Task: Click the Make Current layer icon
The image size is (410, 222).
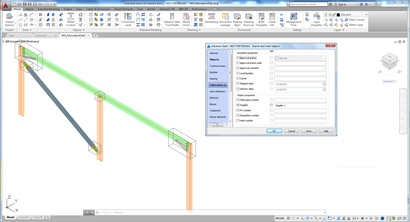Action: [346, 20]
